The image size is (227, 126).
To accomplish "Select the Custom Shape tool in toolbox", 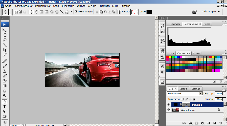I will click(5, 117).
